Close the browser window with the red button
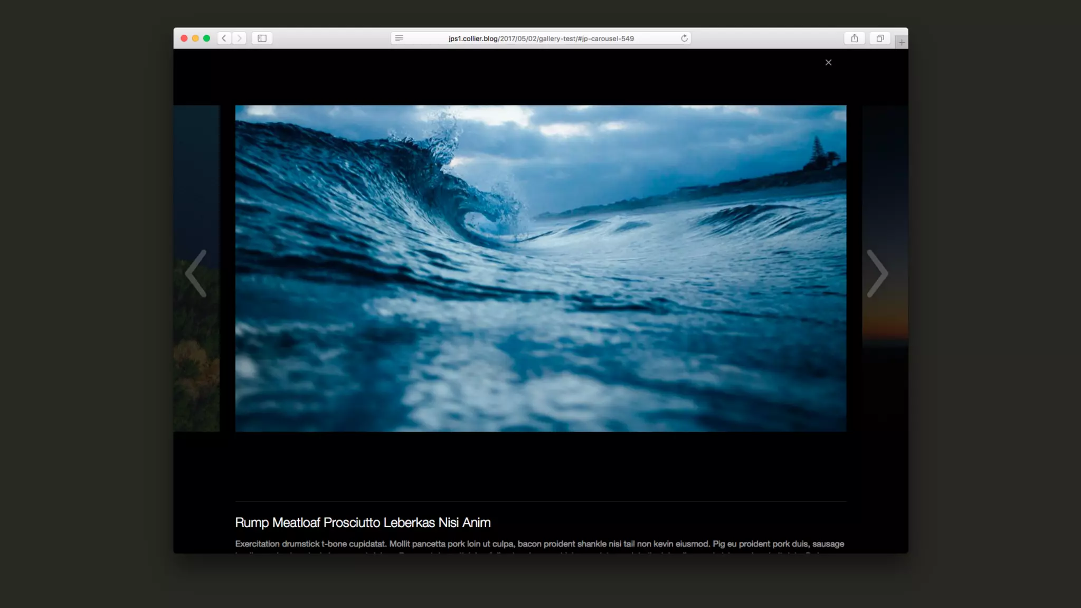The image size is (1081, 608). pos(184,38)
